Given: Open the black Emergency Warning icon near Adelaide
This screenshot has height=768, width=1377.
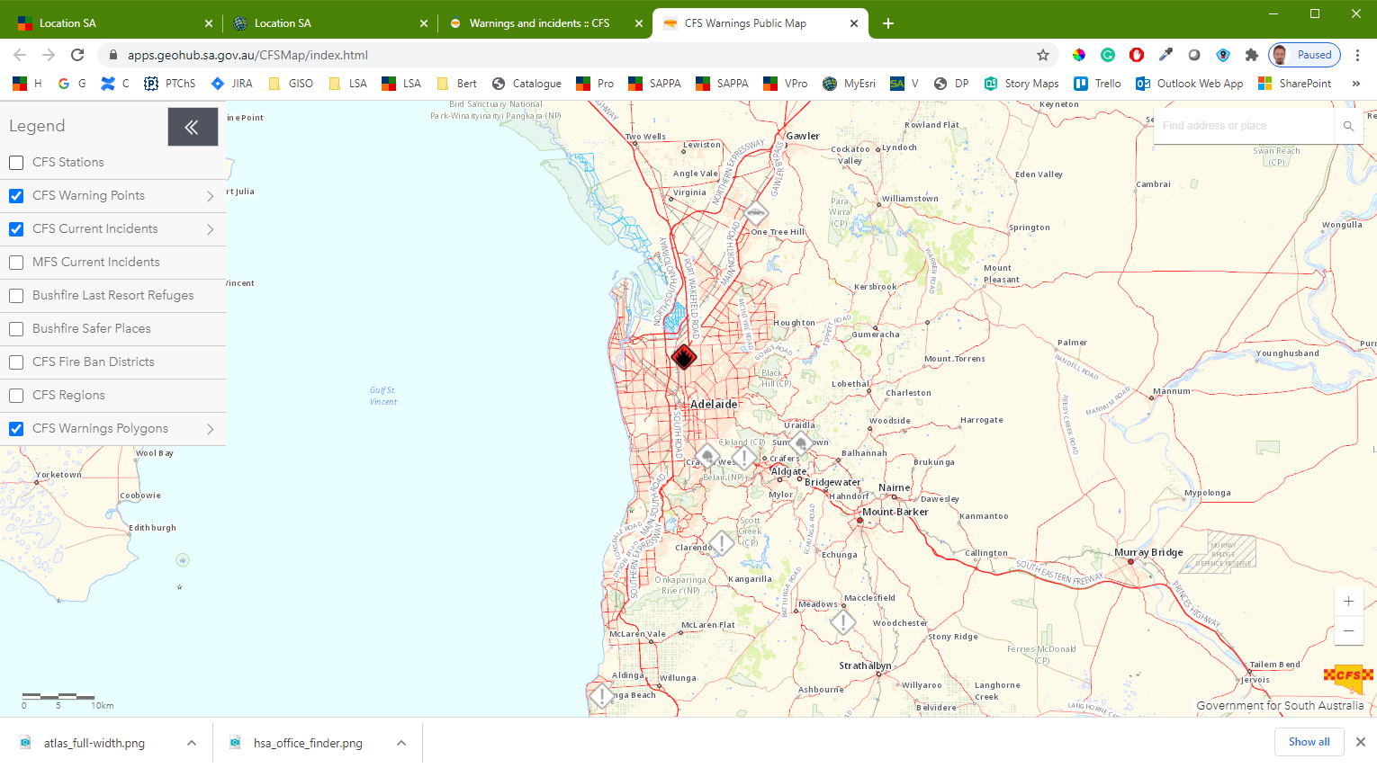Looking at the screenshot, I should (x=683, y=357).
